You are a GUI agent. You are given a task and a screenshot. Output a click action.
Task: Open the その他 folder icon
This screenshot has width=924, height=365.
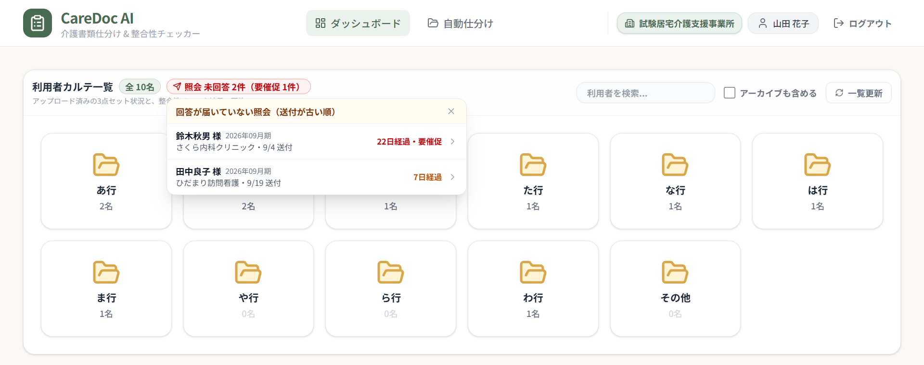675,272
